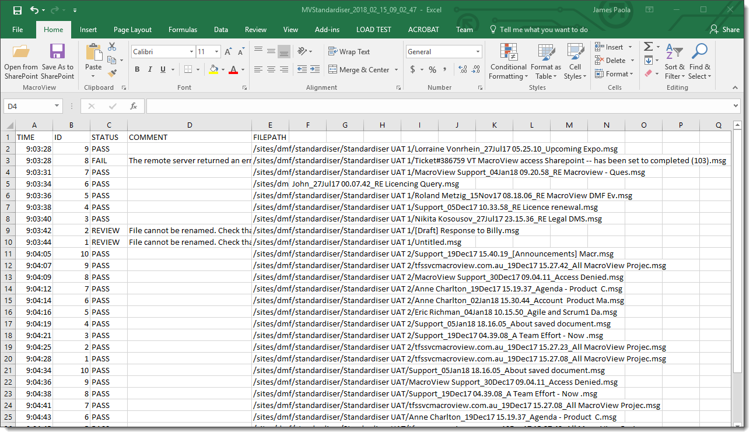Set top vertical alignment
753x436 pixels.
click(258, 52)
